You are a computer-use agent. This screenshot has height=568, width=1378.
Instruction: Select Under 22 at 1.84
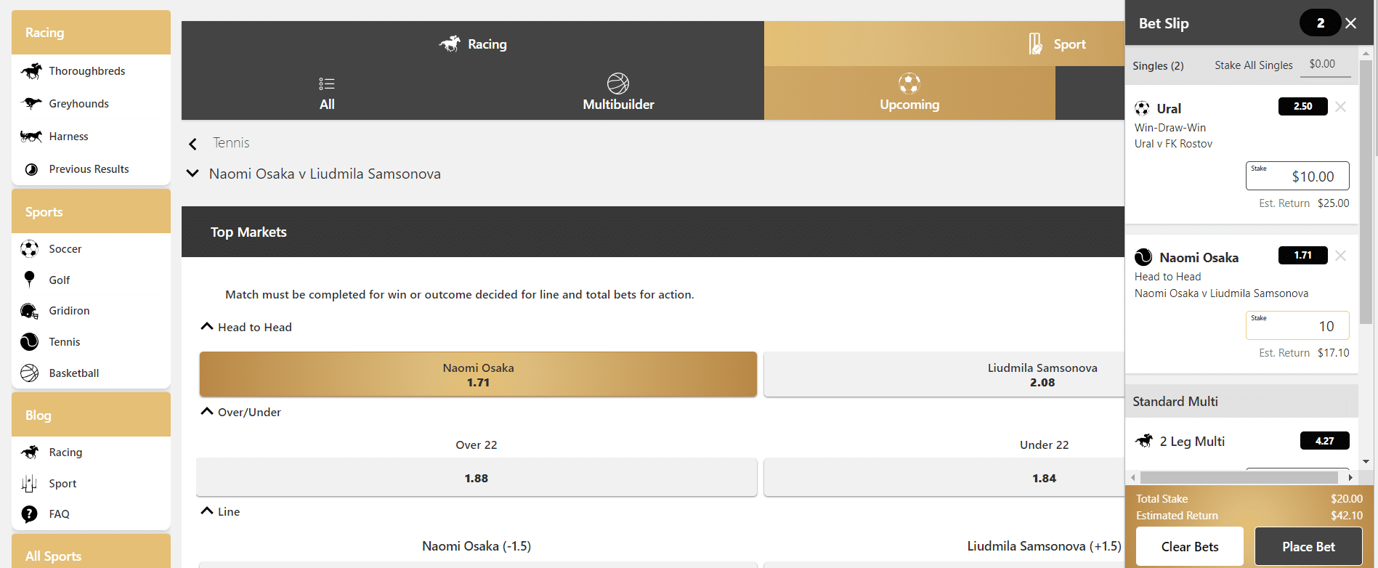coord(944,478)
